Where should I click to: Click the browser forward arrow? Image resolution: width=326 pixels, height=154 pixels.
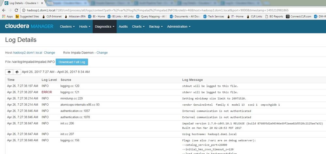(10, 10)
